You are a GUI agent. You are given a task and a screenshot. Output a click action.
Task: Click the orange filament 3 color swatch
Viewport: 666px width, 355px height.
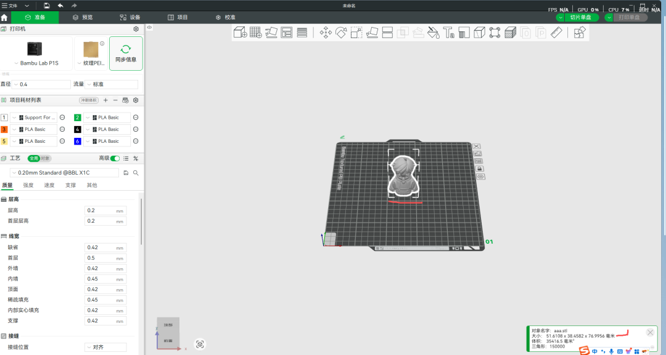click(4, 129)
